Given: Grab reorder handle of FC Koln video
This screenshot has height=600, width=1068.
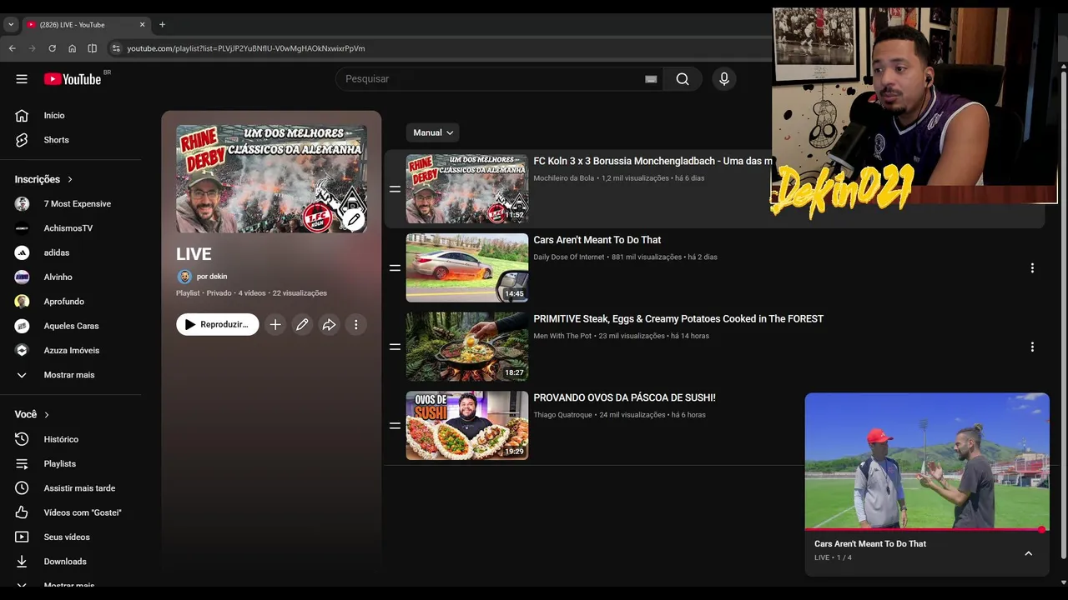Looking at the screenshot, I should [x=395, y=189].
